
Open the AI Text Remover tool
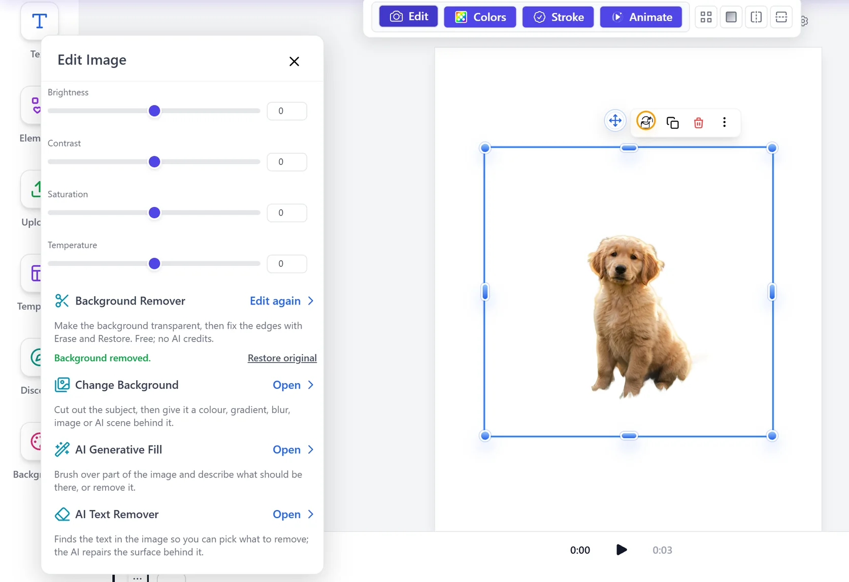click(293, 514)
